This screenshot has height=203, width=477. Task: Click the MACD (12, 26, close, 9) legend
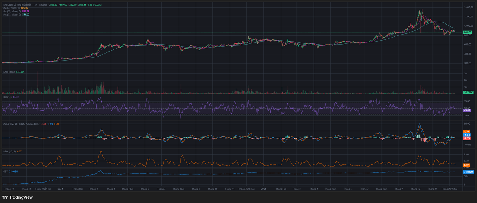[x=21, y=123]
